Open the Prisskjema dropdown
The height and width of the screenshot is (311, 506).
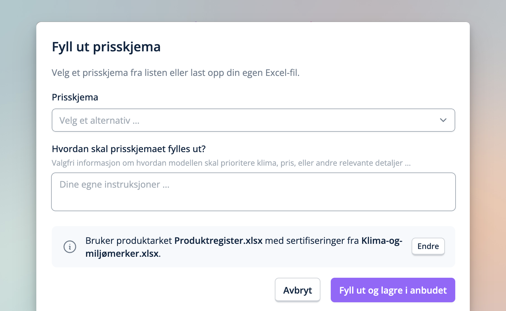(x=253, y=120)
